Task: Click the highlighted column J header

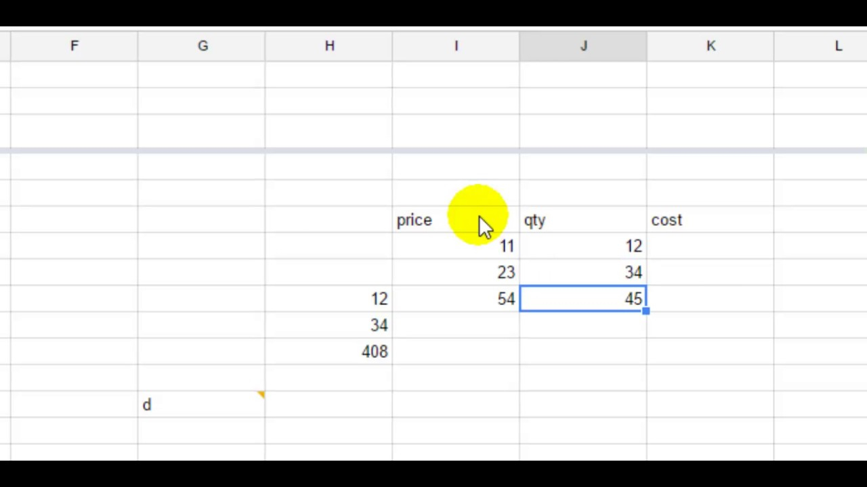Action: (583, 46)
